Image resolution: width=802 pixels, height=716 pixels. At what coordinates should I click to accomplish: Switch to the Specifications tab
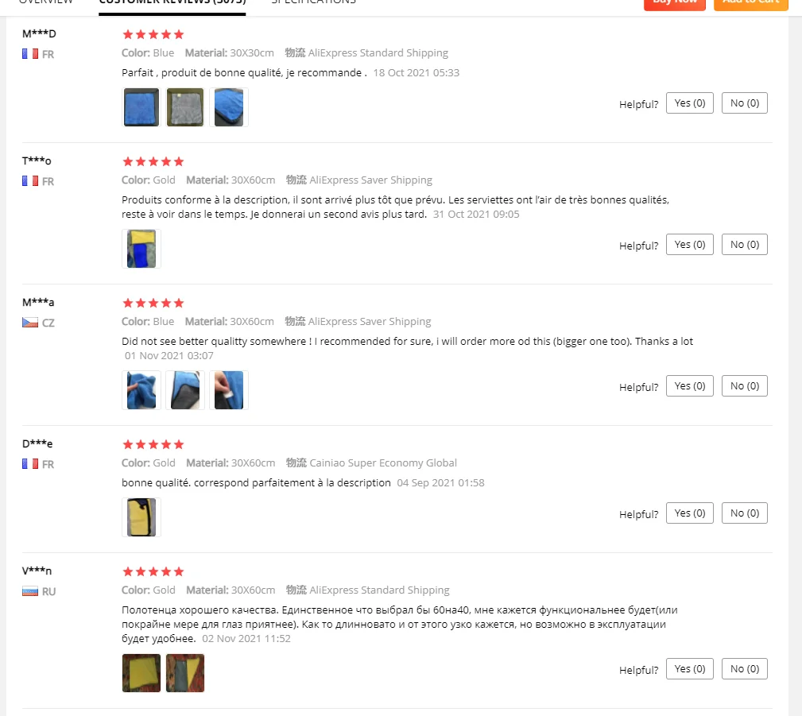(x=313, y=2)
